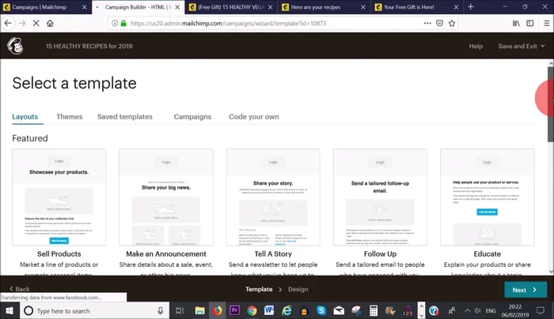This screenshot has width=554, height=319.
Task: Open the Saved templates tab
Action: pos(125,117)
